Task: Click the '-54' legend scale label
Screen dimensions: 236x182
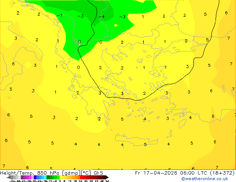Action: click(x=12, y=181)
